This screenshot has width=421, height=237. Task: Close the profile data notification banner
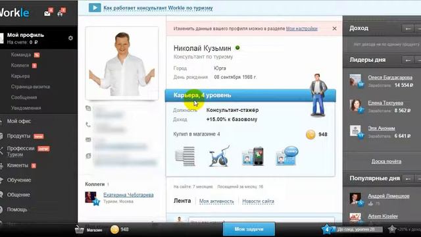click(334, 28)
